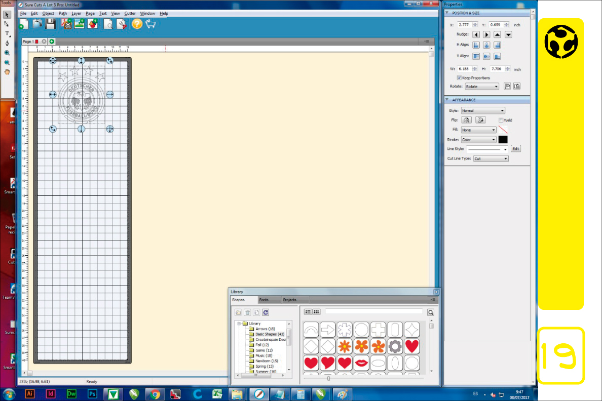Image resolution: width=602 pixels, height=401 pixels.
Task: Select the red lips shape thumbnail
Action: [361, 363]
